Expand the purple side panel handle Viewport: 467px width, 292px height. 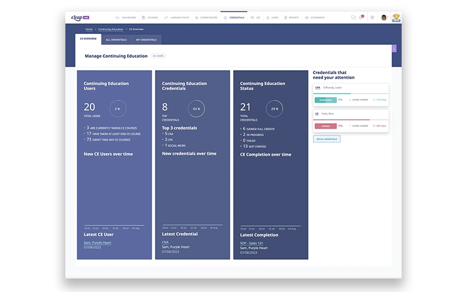pos(393,48)
